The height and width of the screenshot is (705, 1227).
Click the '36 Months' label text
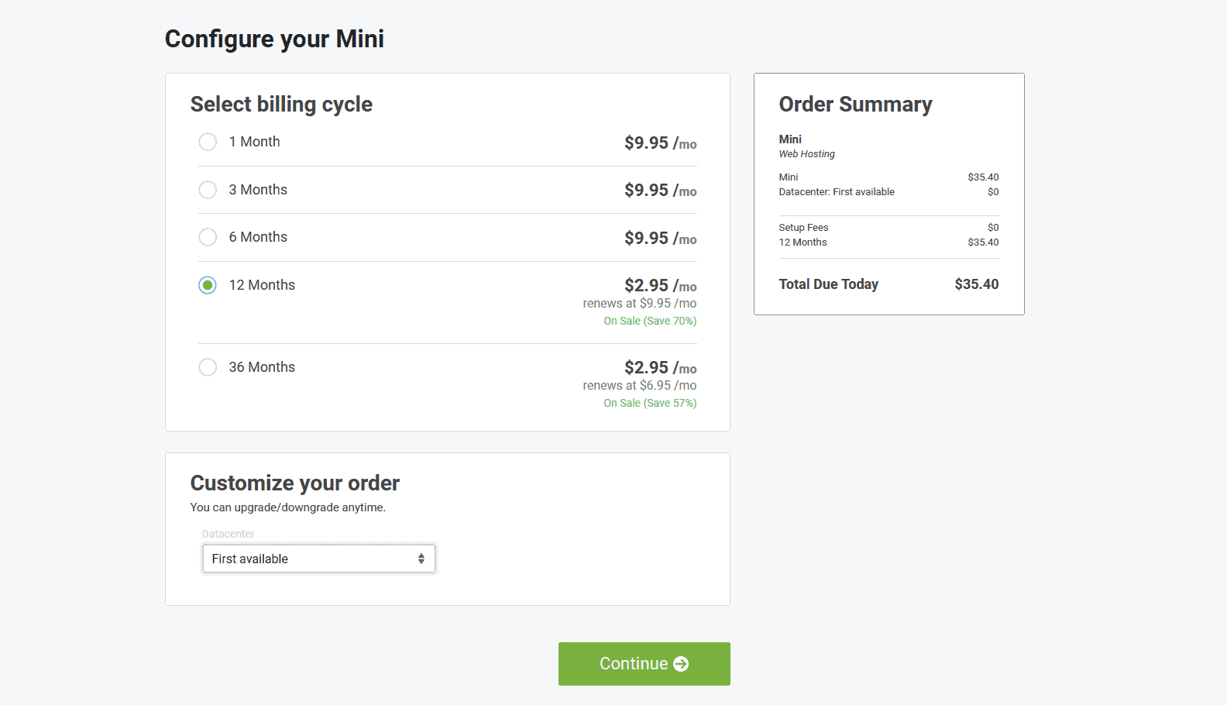262,367
